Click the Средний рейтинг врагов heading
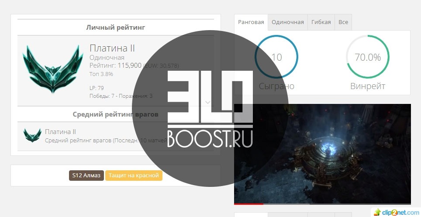This screenshot has width=421, height=217. [x=115, y=114]
